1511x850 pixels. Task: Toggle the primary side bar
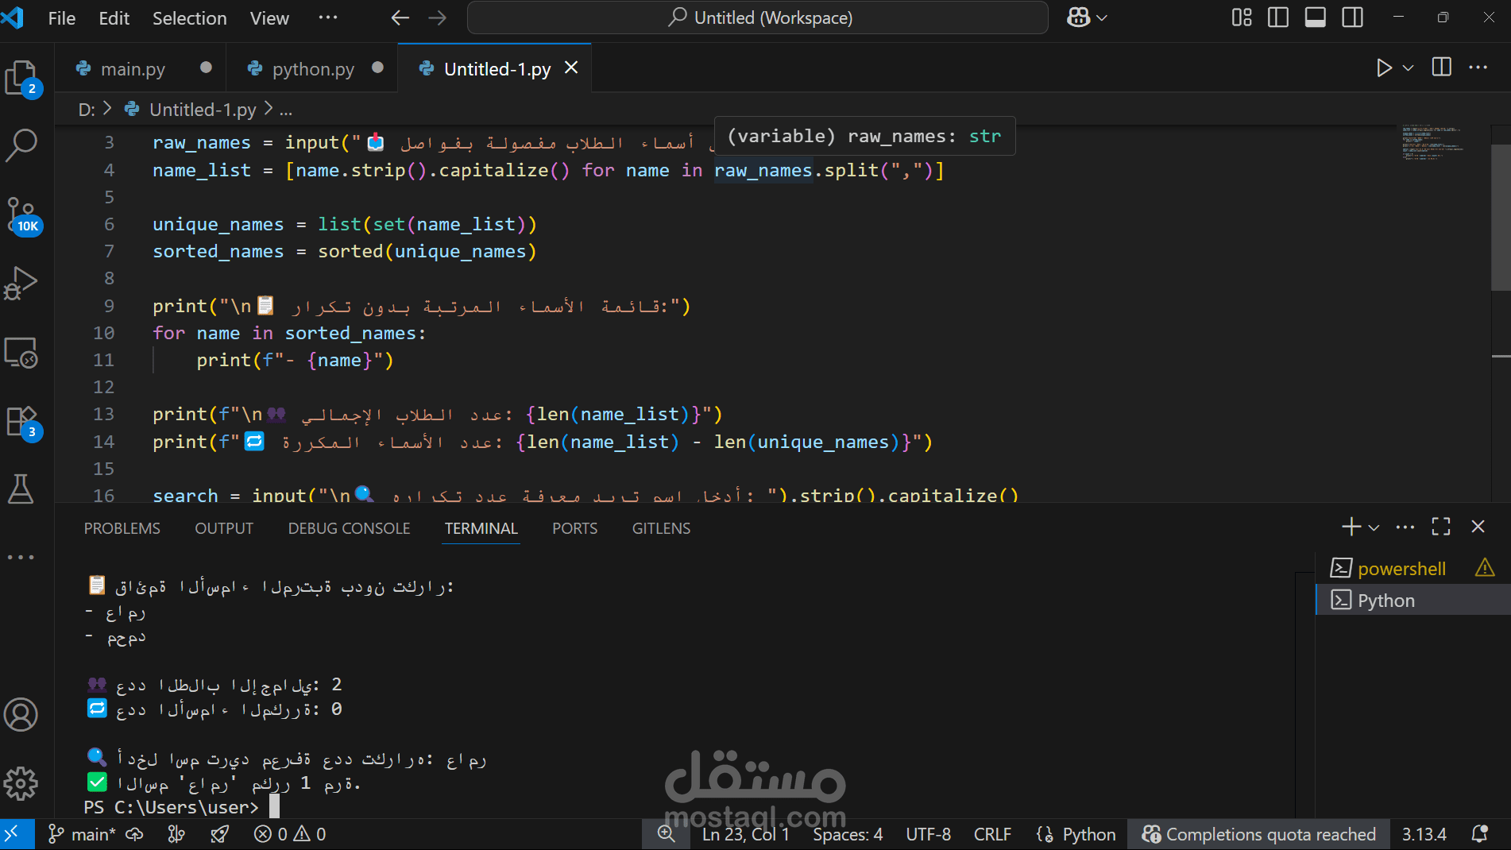(x=1278, y=17)
